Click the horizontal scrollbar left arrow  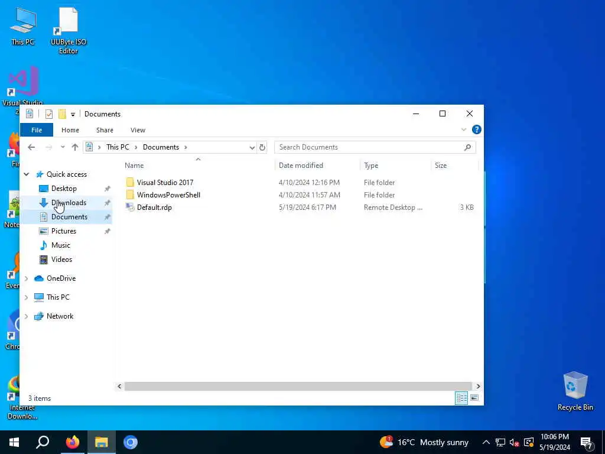click(119, 386)
